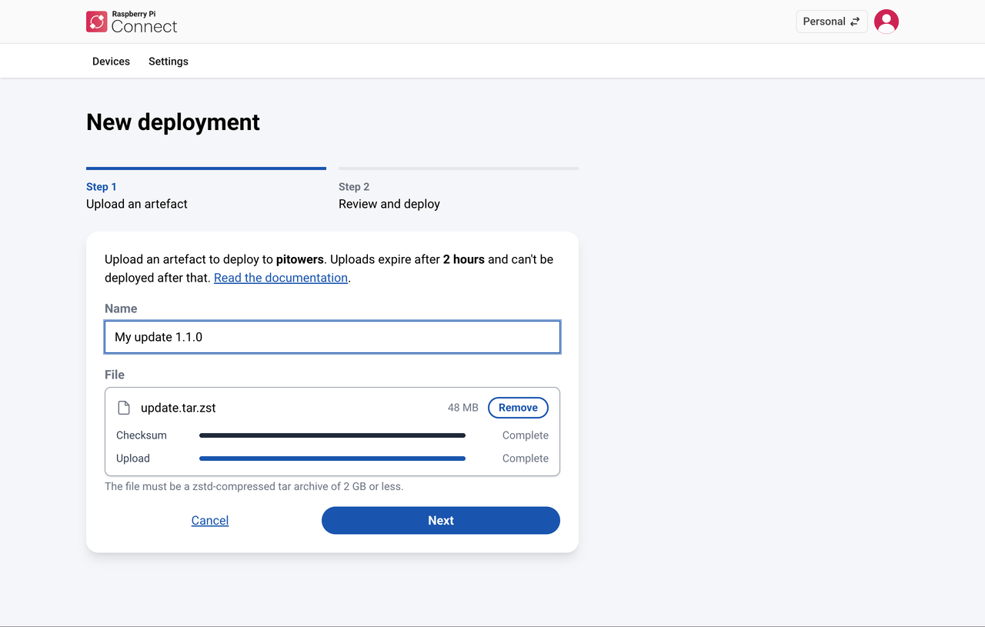
Task: Click the Cancel link
Action: (x=210, y=521)
